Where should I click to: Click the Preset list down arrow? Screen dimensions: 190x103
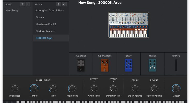click(64, 4)
